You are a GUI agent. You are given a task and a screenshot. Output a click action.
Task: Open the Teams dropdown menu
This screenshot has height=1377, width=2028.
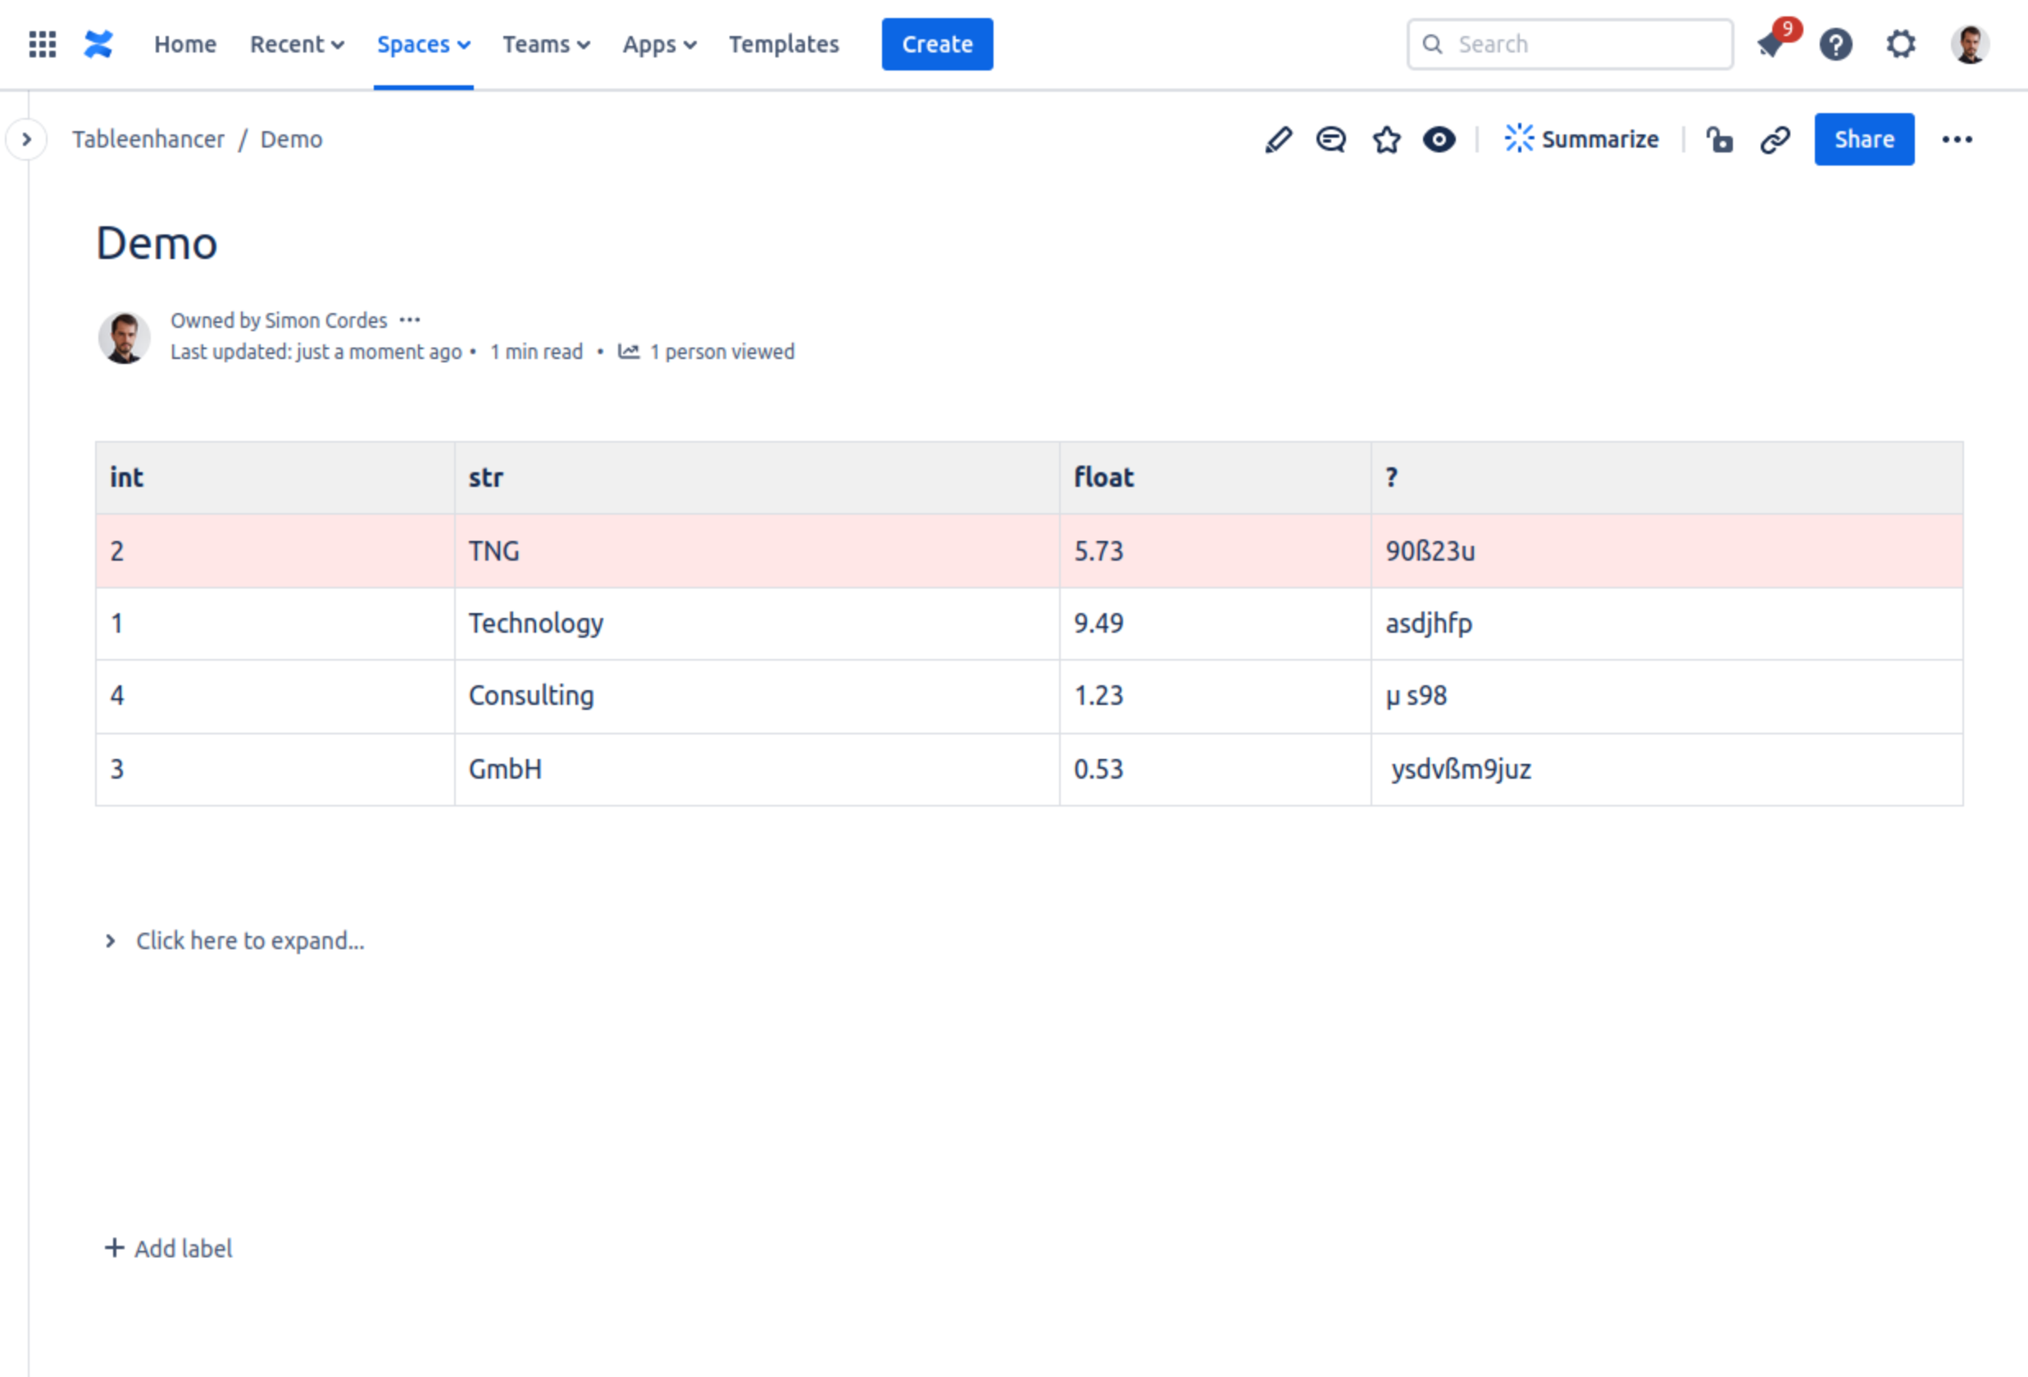546,44
